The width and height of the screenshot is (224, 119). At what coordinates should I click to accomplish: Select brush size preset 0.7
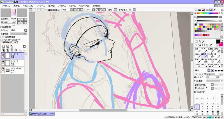197,97
